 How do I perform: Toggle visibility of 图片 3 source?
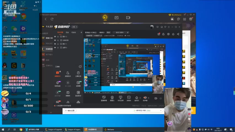[x=55, y=36]
